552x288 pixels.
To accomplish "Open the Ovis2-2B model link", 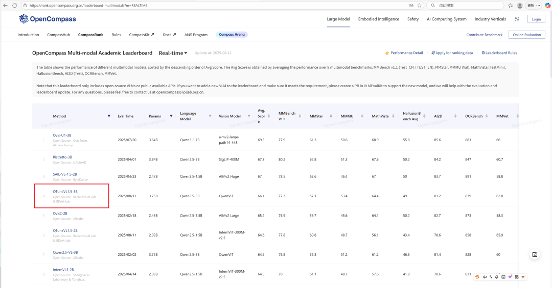I will pos(60,213).
